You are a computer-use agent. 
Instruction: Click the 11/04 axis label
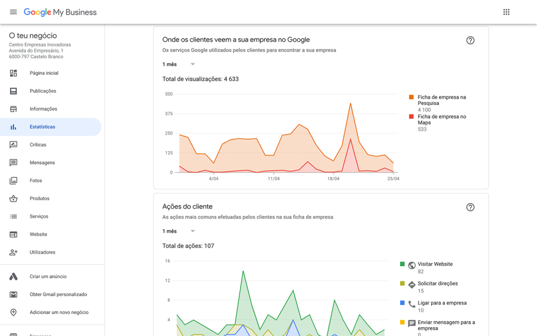tap(274, 178)
